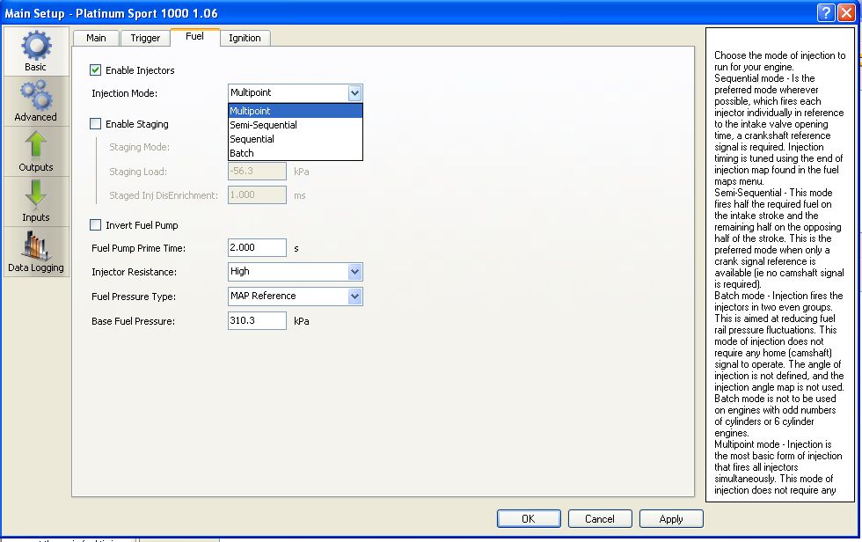Select Sequential injection mode

point(296,139)
